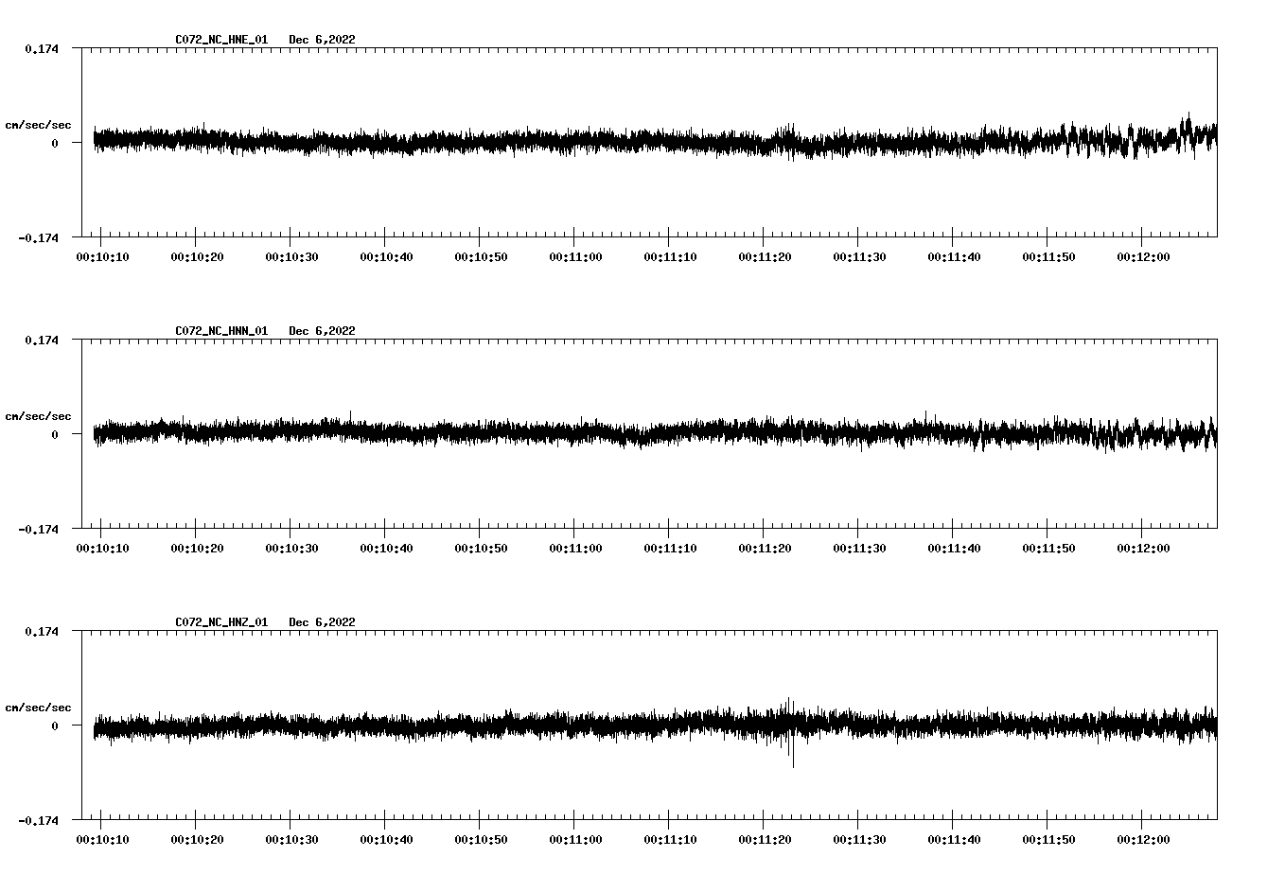Viewport: 1285px width, 874px height.
Task: Click the -0.174 label on bottom plot
Action: point(38,822)
